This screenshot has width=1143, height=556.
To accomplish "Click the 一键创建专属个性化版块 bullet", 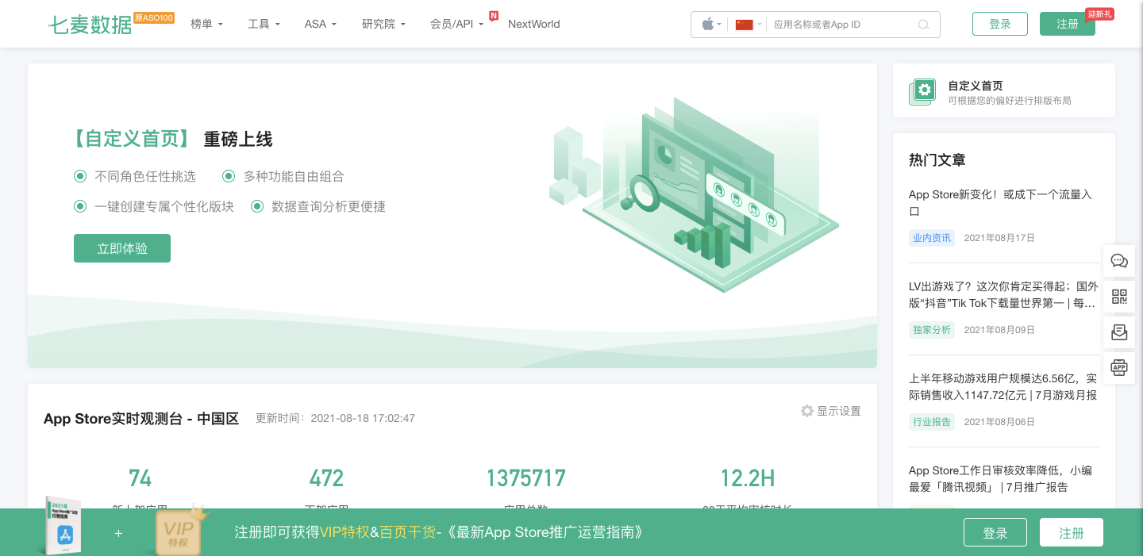I will click(x=154, y=206).
